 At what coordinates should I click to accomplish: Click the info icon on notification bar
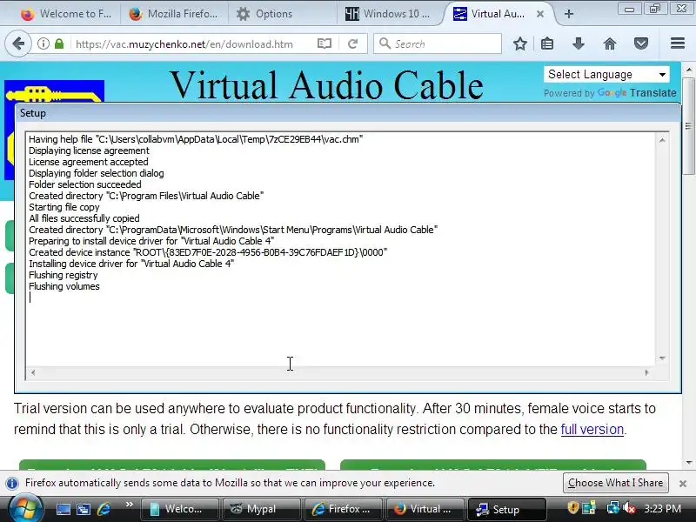click(x=12, y=483)
